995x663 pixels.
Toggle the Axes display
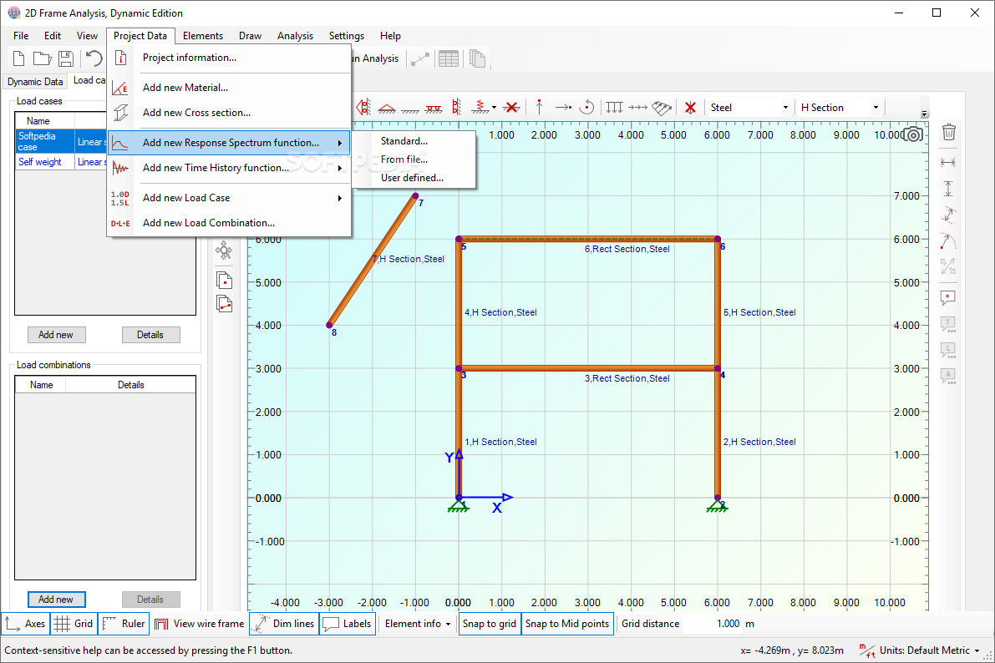coord(25,624)
